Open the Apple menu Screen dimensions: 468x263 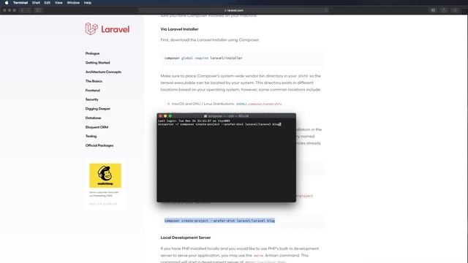coord(7,3)
